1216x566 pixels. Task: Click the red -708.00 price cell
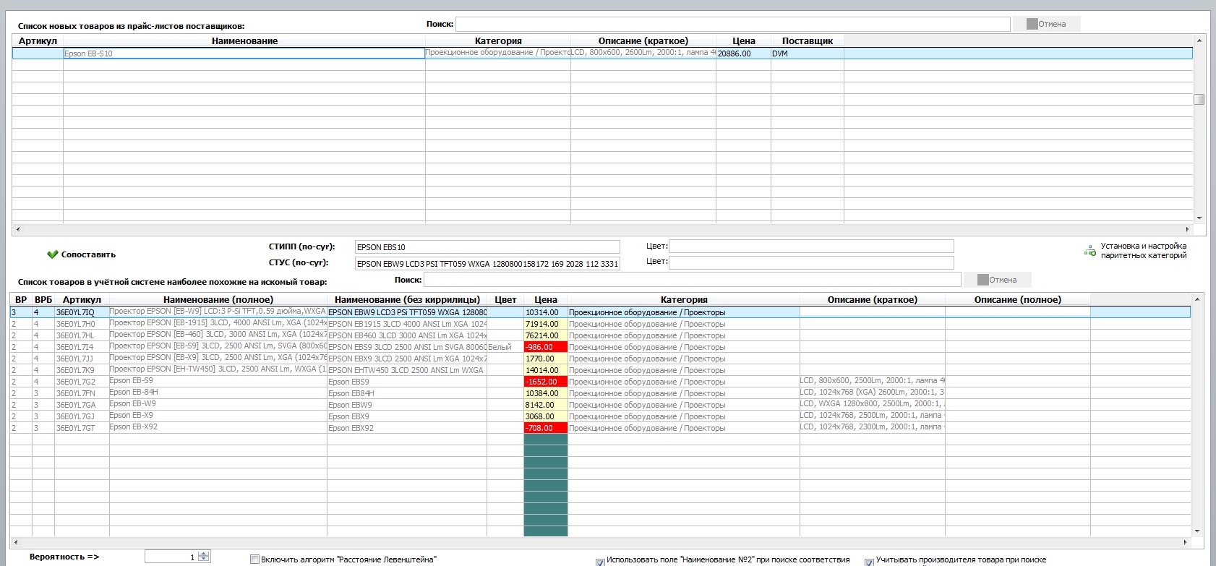(546, 428)
